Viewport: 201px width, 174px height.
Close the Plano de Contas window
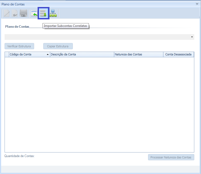197,4
